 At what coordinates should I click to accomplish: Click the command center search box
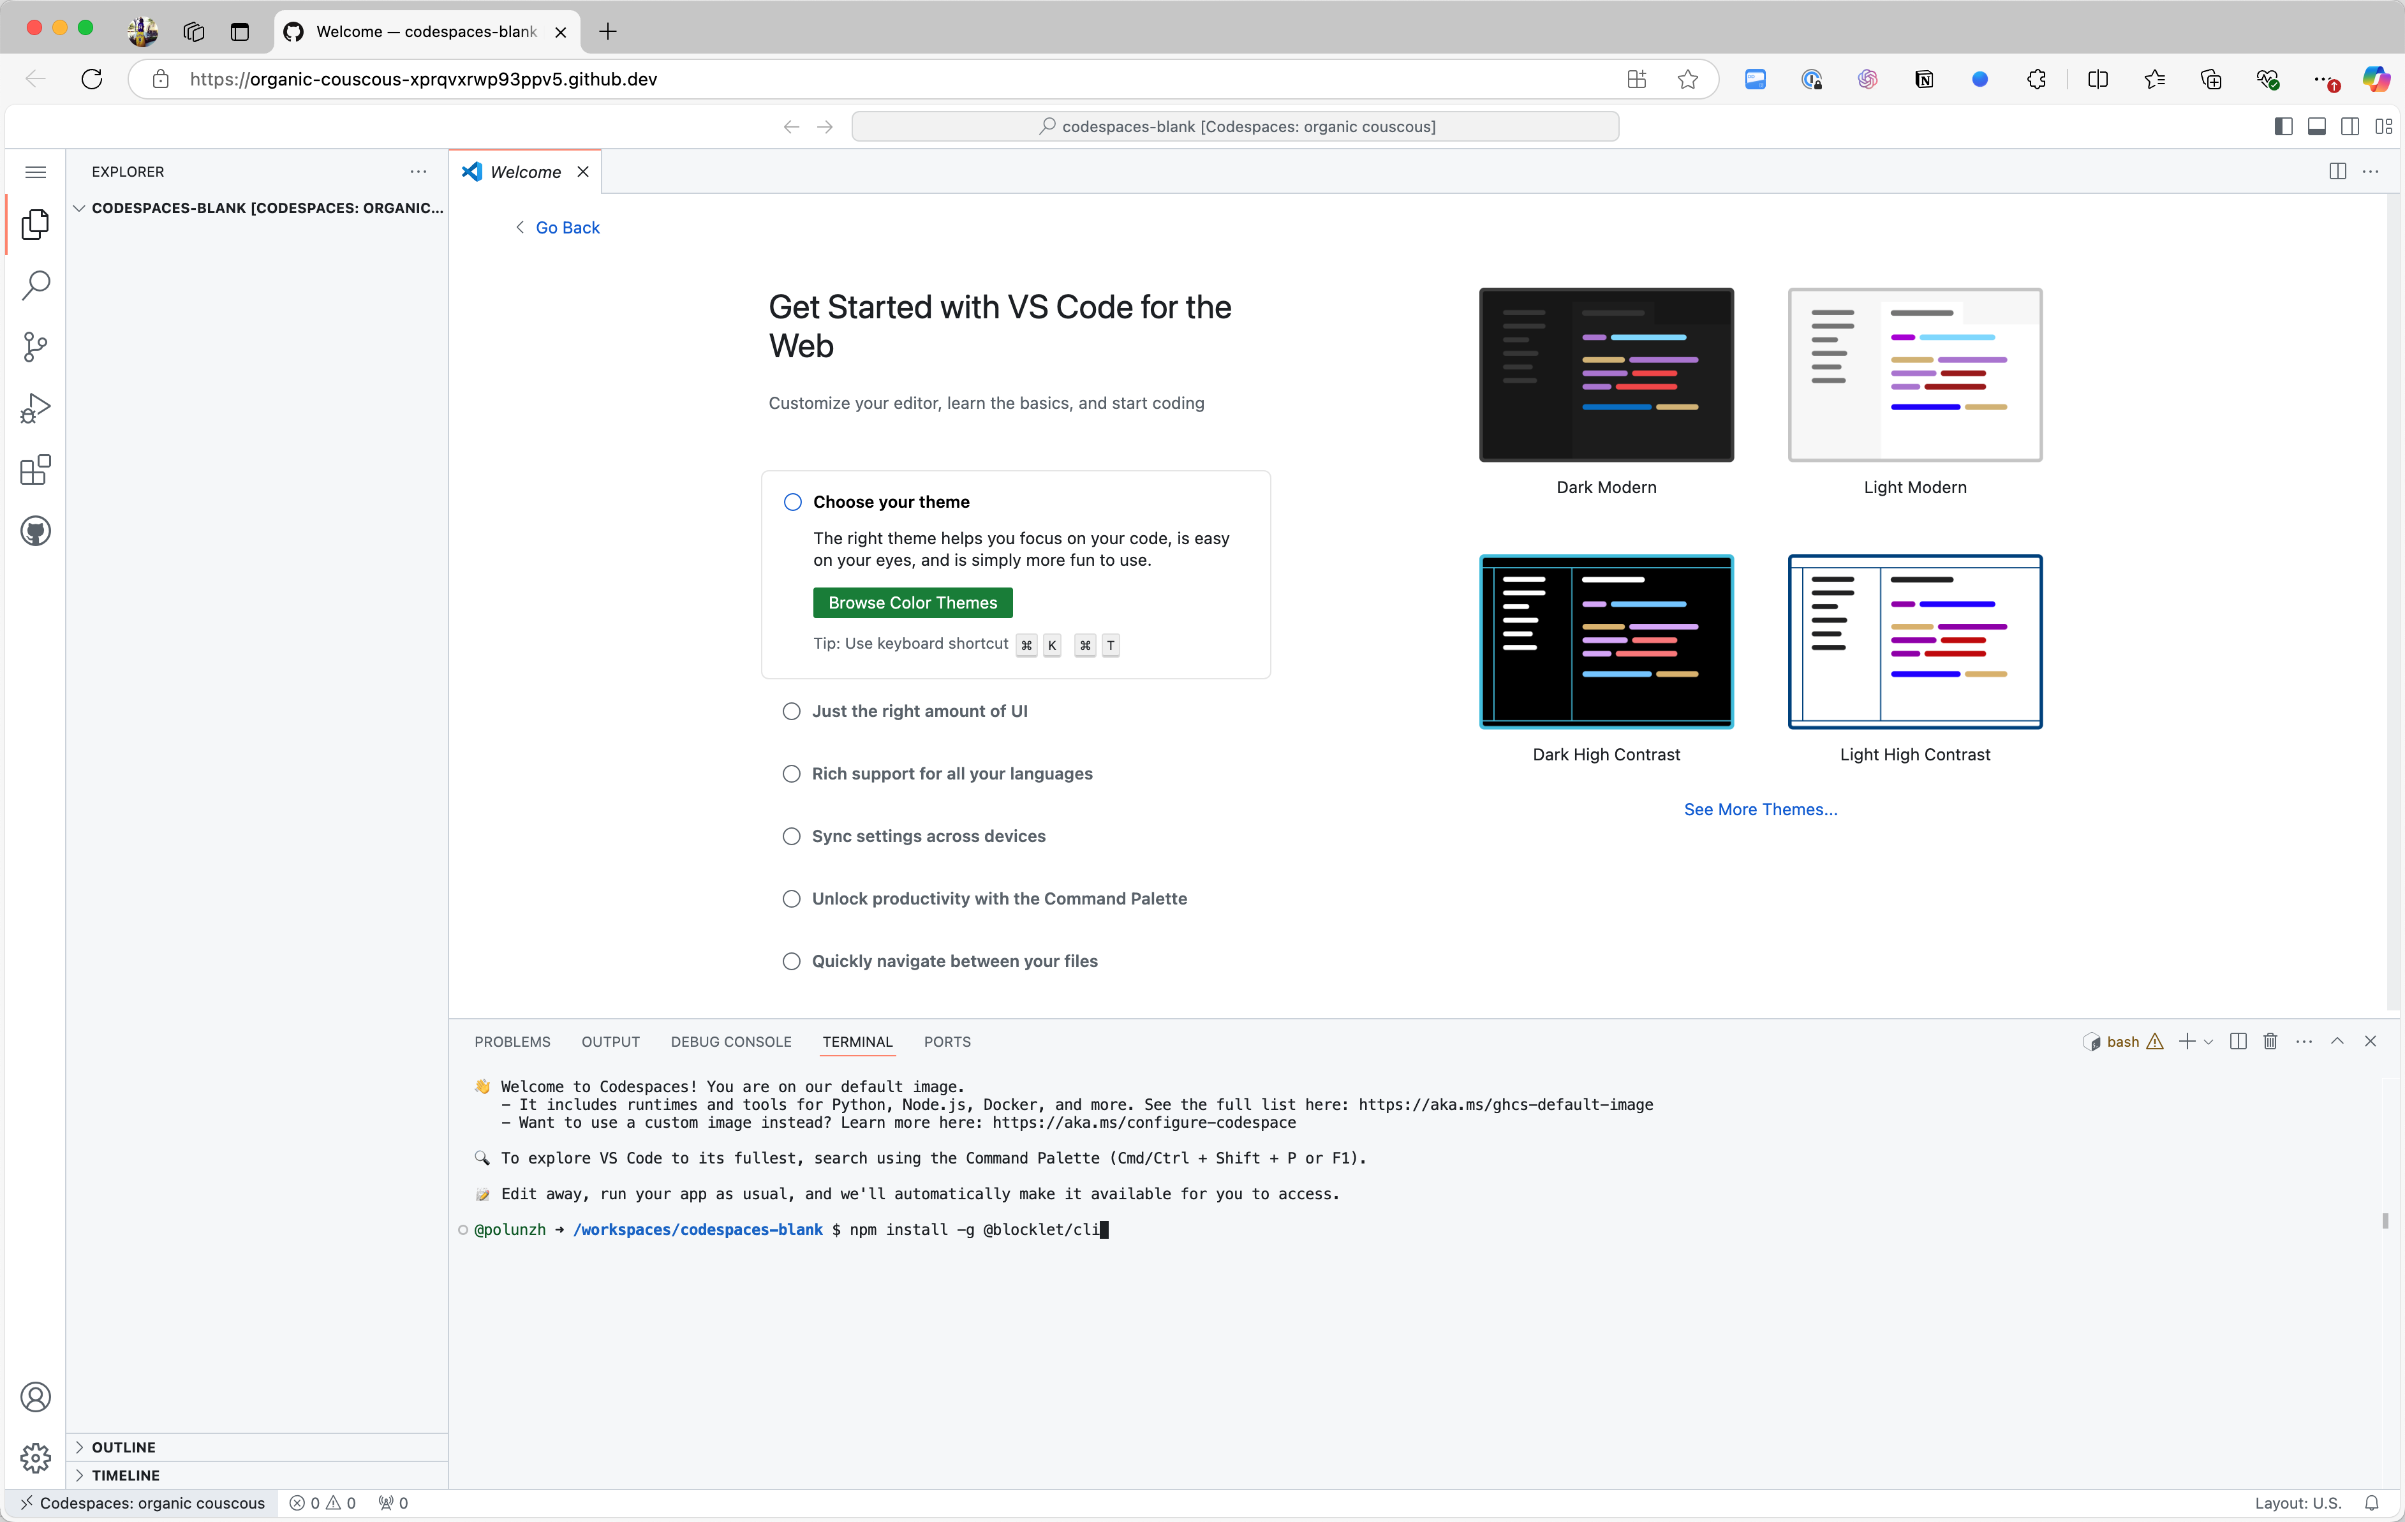click(x=1234, y=127)
